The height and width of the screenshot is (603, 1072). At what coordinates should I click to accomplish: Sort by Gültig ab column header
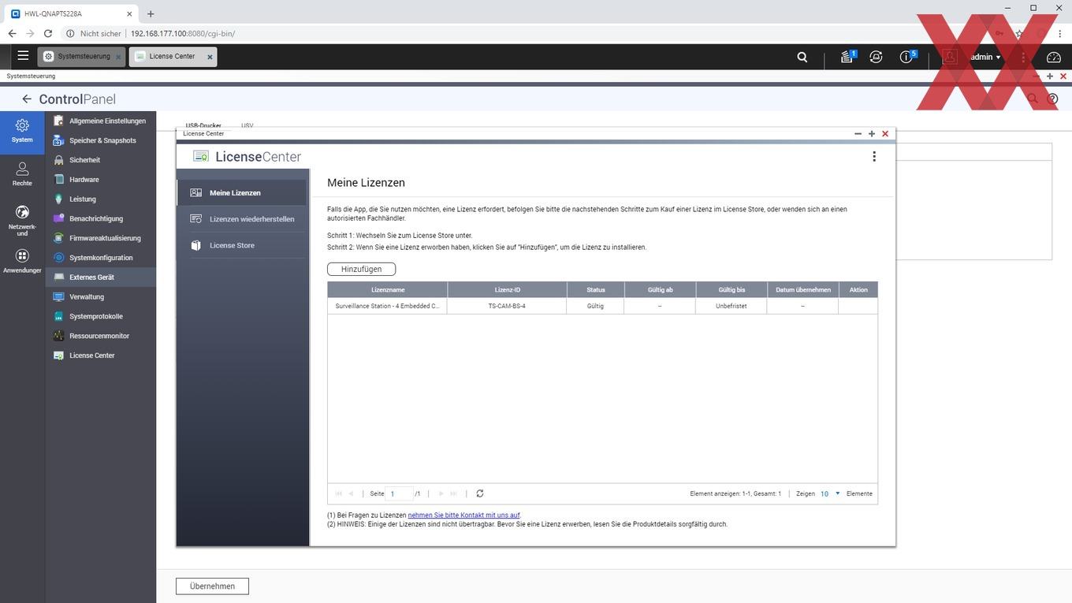click(660, 289)
